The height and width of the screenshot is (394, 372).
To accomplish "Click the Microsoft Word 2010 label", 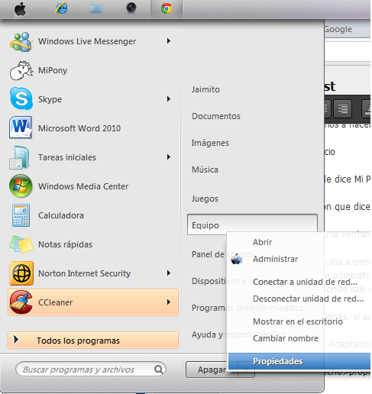I will point(79,128).
